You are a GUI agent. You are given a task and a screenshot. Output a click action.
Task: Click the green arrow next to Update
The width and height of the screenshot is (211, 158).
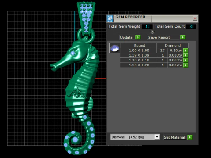pos(138,37)
